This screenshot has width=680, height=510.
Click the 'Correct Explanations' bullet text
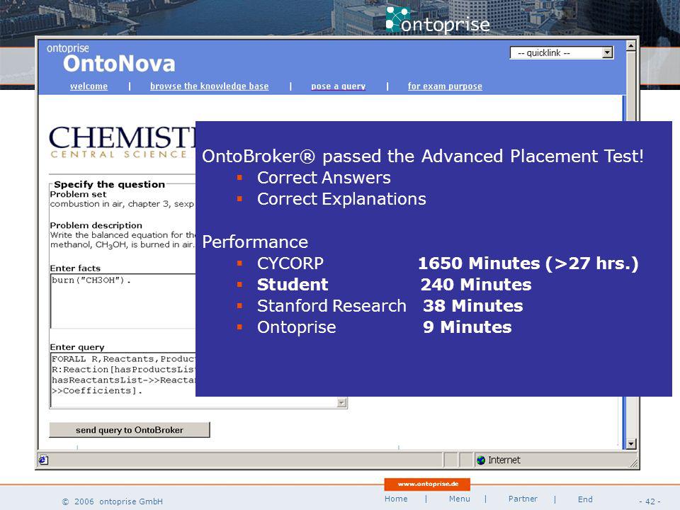341,199
